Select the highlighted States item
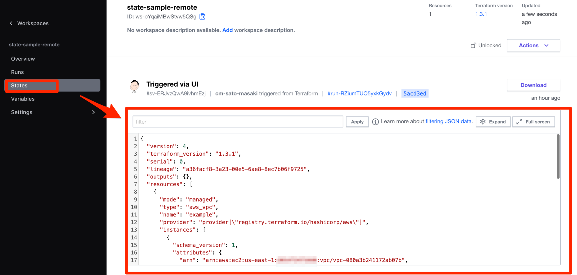Screen dimensions: 577x275 click(x=19, y=85)
